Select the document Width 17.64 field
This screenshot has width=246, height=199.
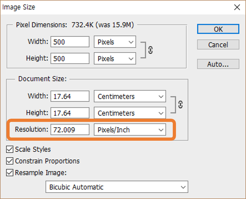[70, 96]
